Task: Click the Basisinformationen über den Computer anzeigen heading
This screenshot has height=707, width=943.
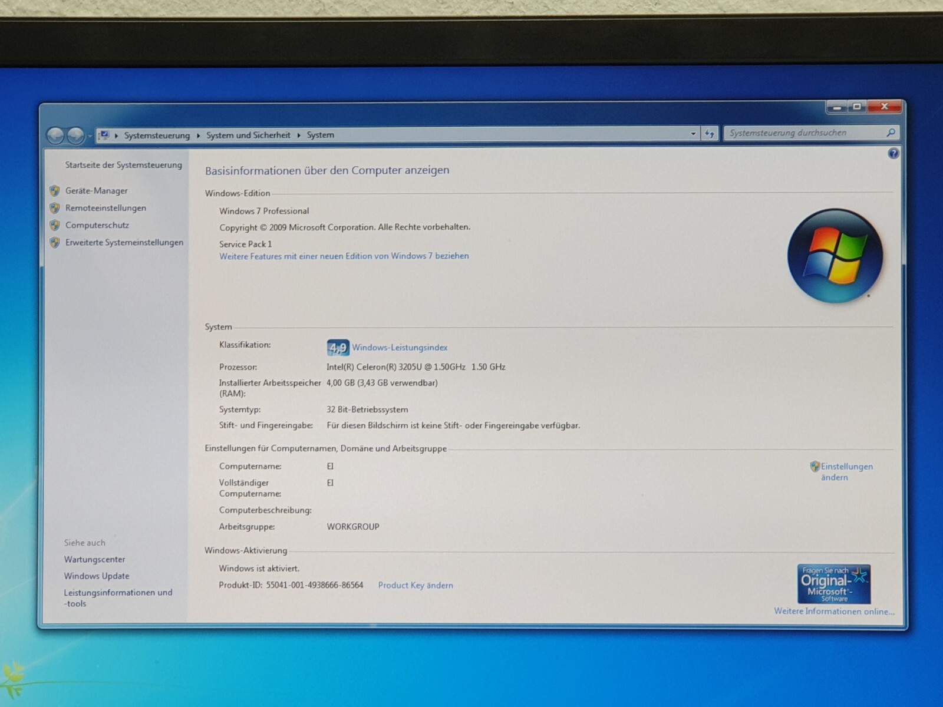Action: click(327, 170)
